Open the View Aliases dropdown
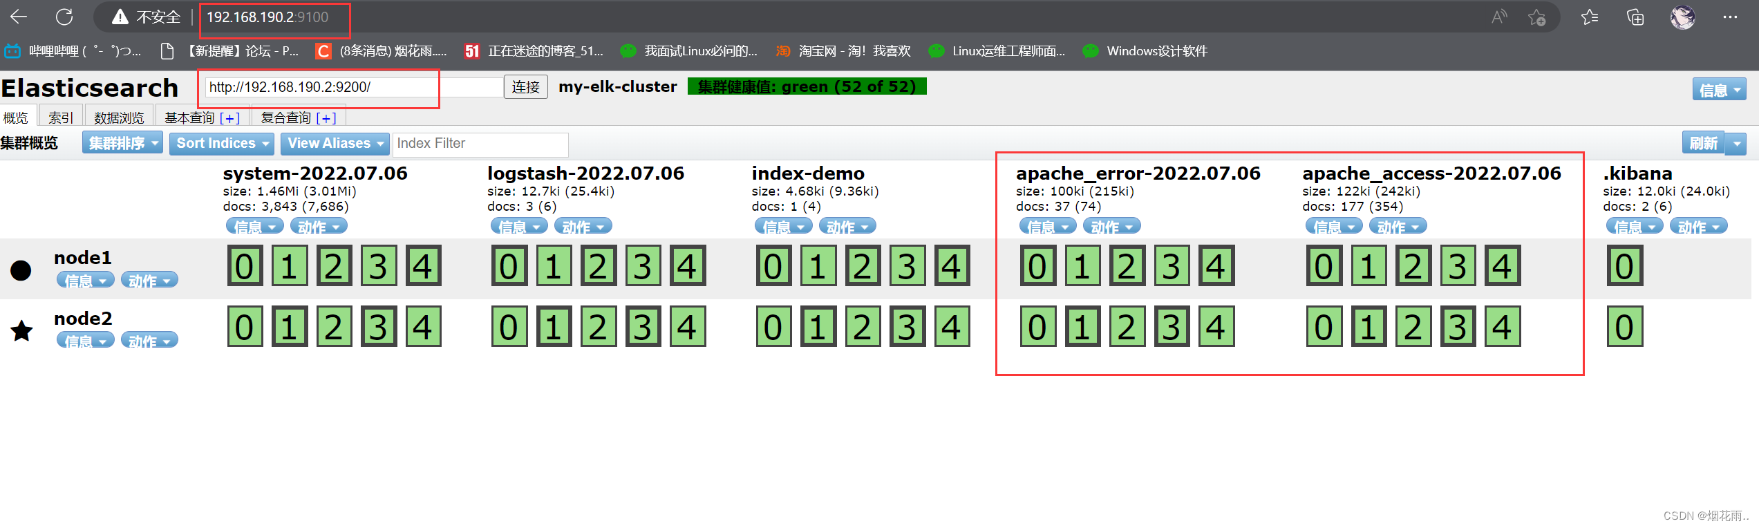1759x528 pixels. 335,143
